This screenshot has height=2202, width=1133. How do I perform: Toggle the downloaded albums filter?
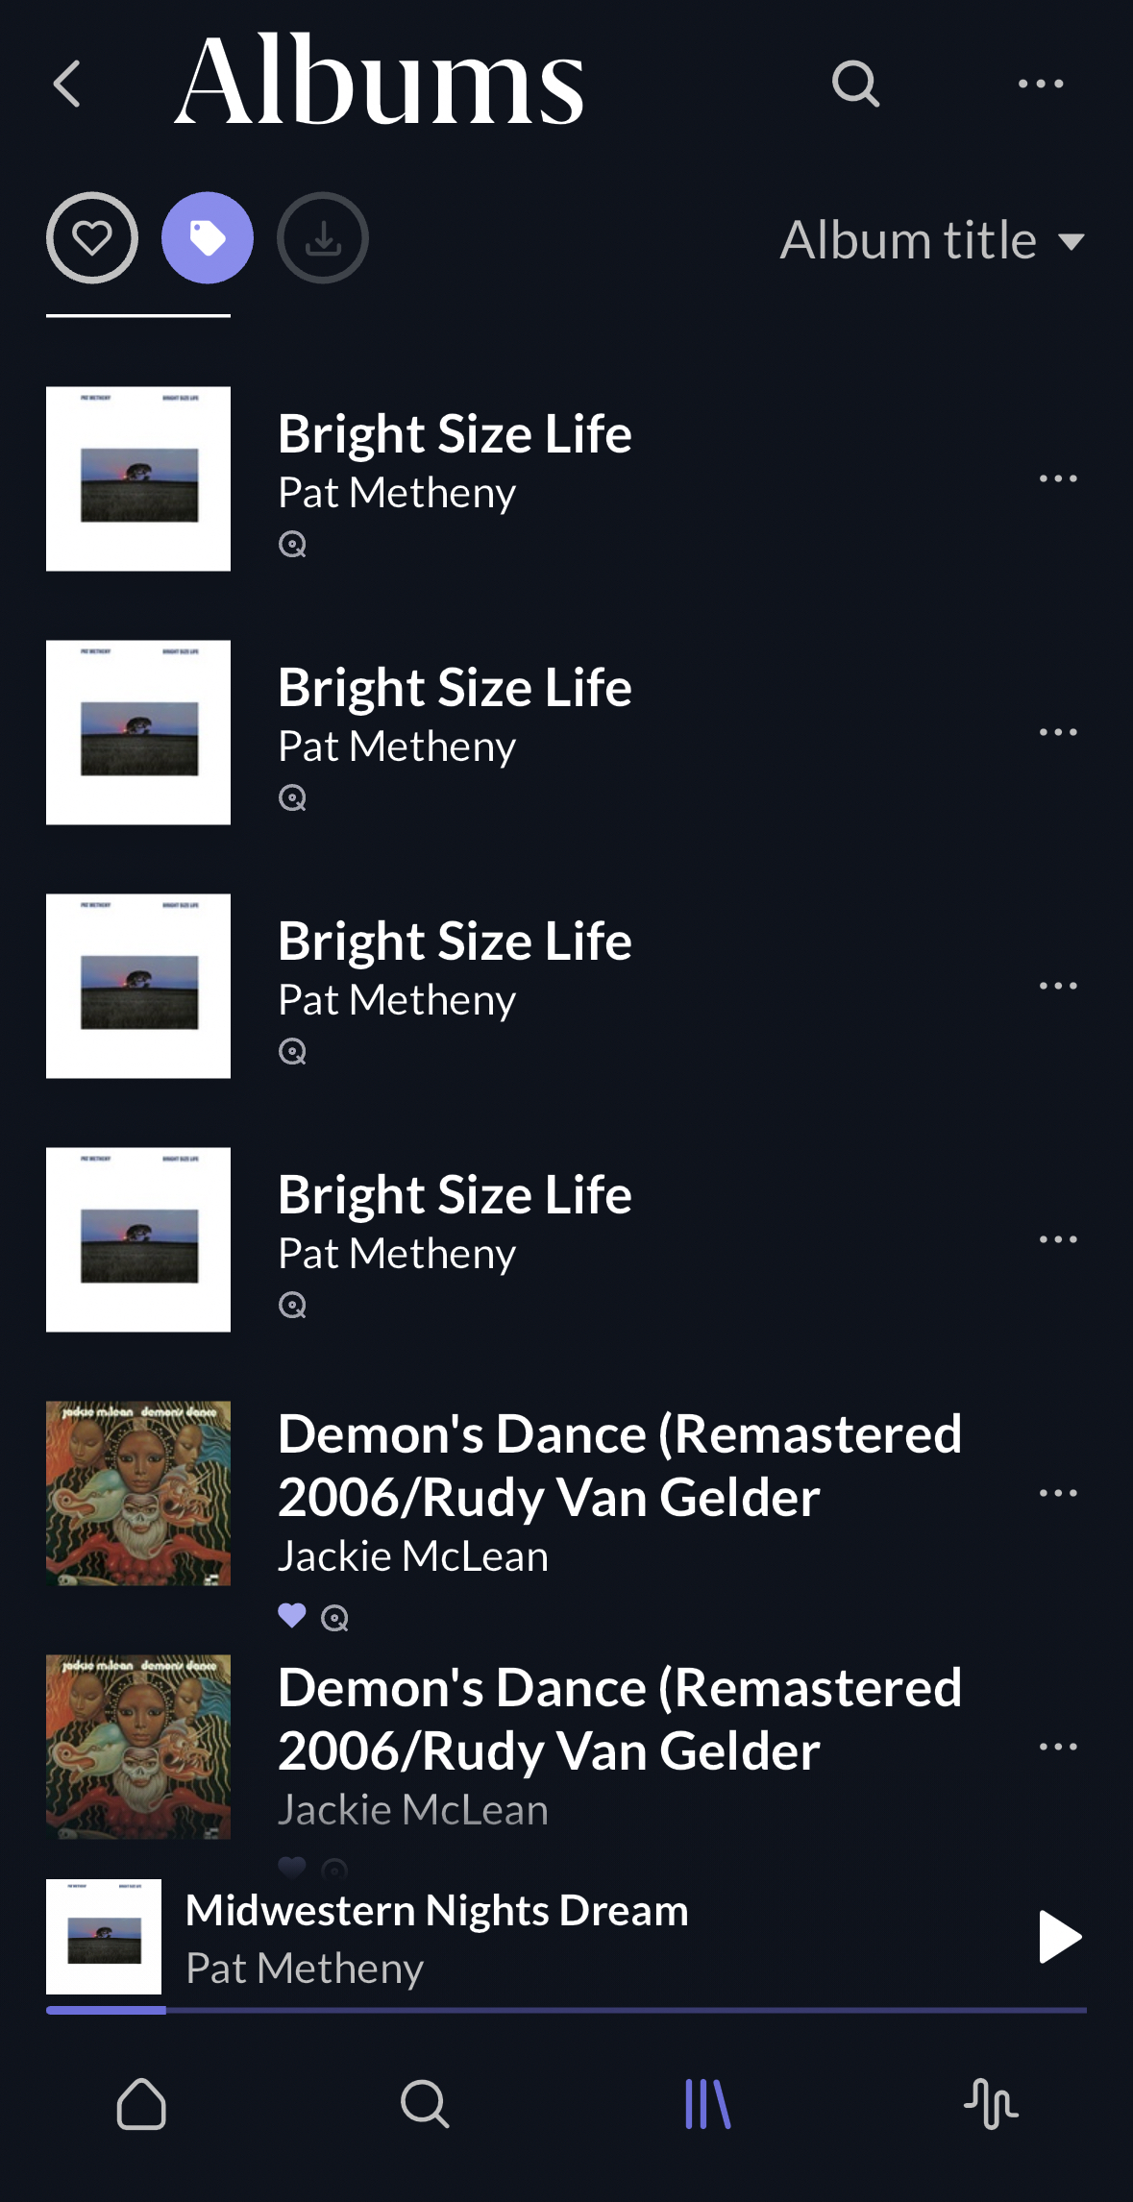pyautogui.click(x=323, y=238)
